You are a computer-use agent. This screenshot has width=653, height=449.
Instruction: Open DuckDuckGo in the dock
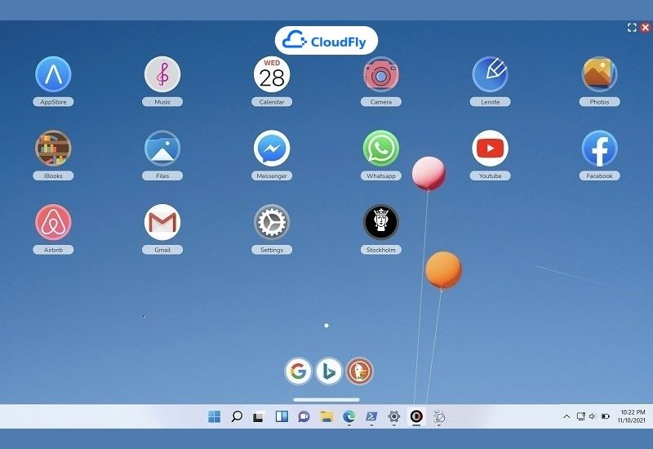359,371
